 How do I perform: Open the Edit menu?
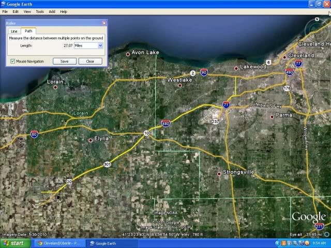16,11
